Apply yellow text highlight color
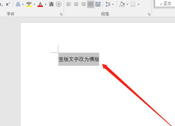This screenshot has width=175, height=126. [x=29, y=4]
